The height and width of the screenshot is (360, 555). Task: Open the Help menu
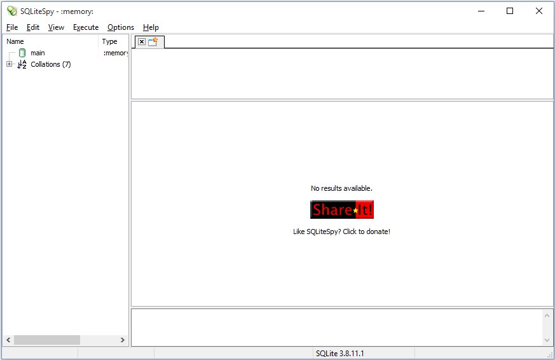[151, 27]
